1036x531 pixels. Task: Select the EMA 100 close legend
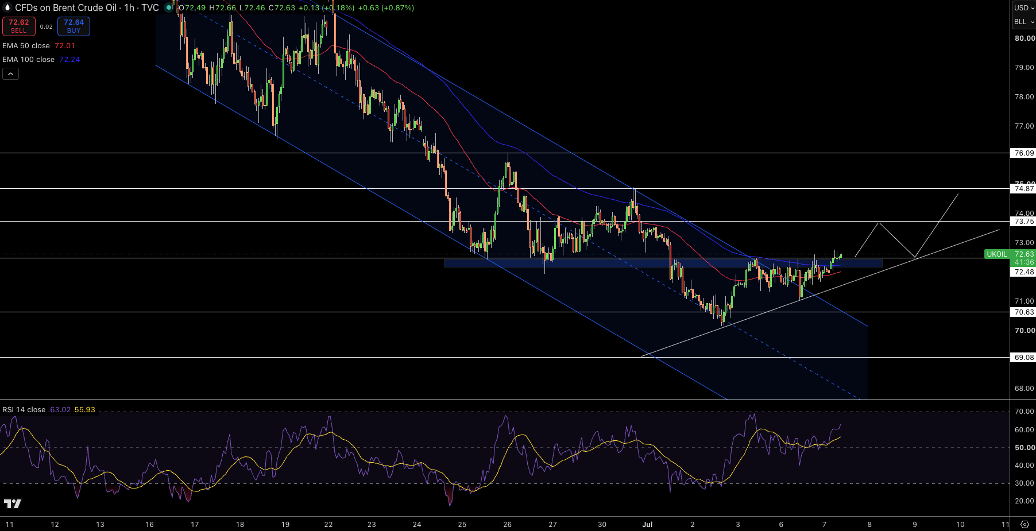[x=28, y=60]
